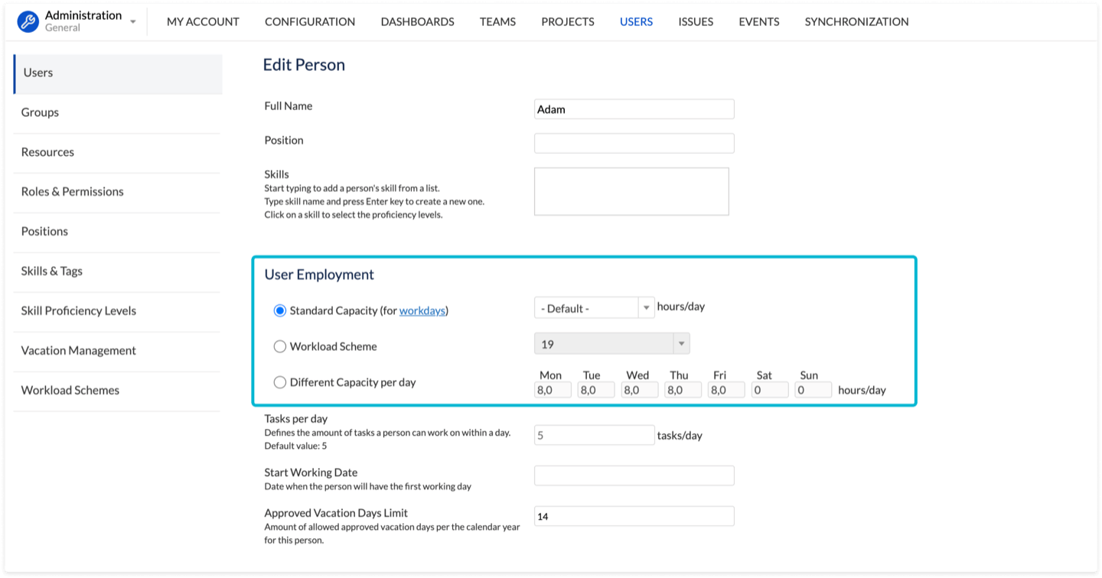Switch to the Projects menu tab
Viewport: 1102px width, 578px height.
coord(567,21)
